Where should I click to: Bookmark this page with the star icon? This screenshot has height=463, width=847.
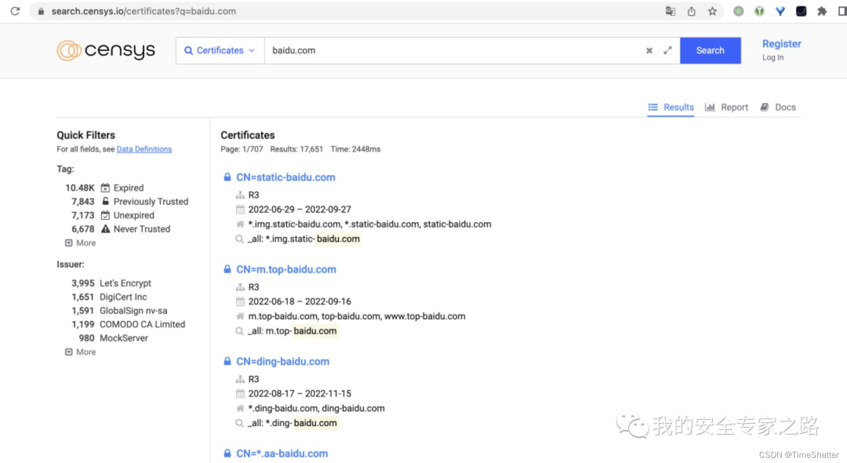click(x=712, y=11)
